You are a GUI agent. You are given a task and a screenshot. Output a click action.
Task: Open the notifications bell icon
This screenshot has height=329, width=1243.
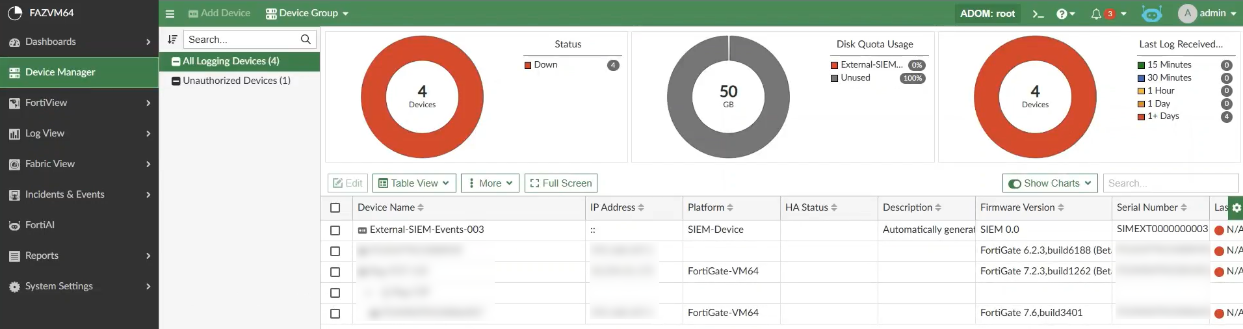[x=1096, y=14]
